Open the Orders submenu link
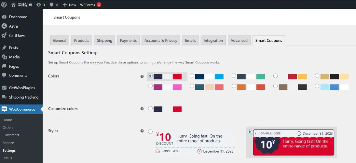Image resolution: width=356 pixels, height=163 pixels. [8, 128]
